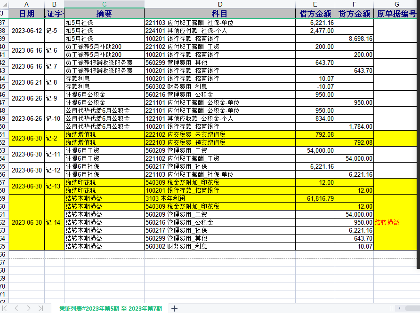The height and width of the screenshot is (313, 420).
Task: Select date cell 2023-06-21
Action: [26, 83]
